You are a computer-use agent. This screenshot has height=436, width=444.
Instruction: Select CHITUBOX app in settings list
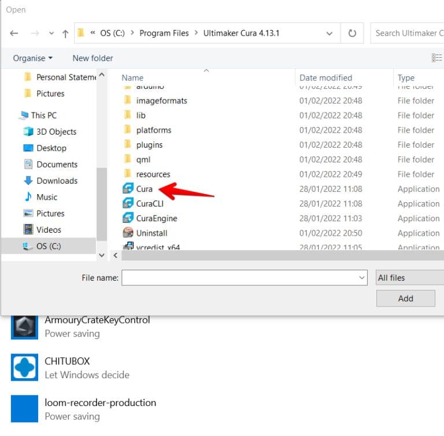point(70,367)
